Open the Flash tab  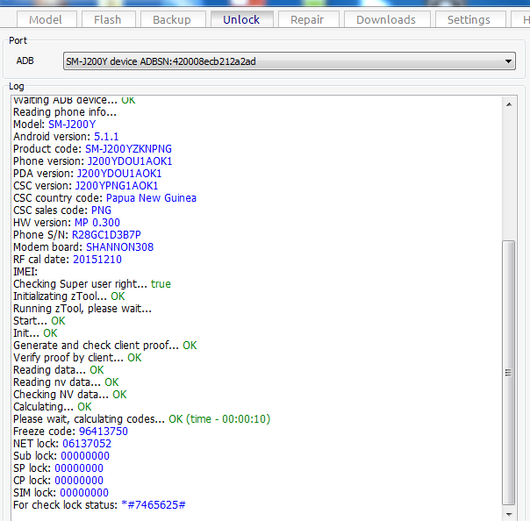107,19
